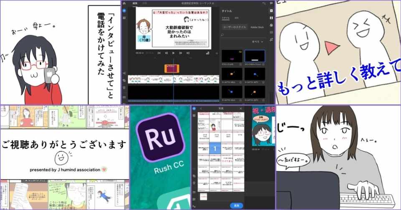Jump to end of sequence
This screenshot has height=210, width=401.
(x=188, y=53)
